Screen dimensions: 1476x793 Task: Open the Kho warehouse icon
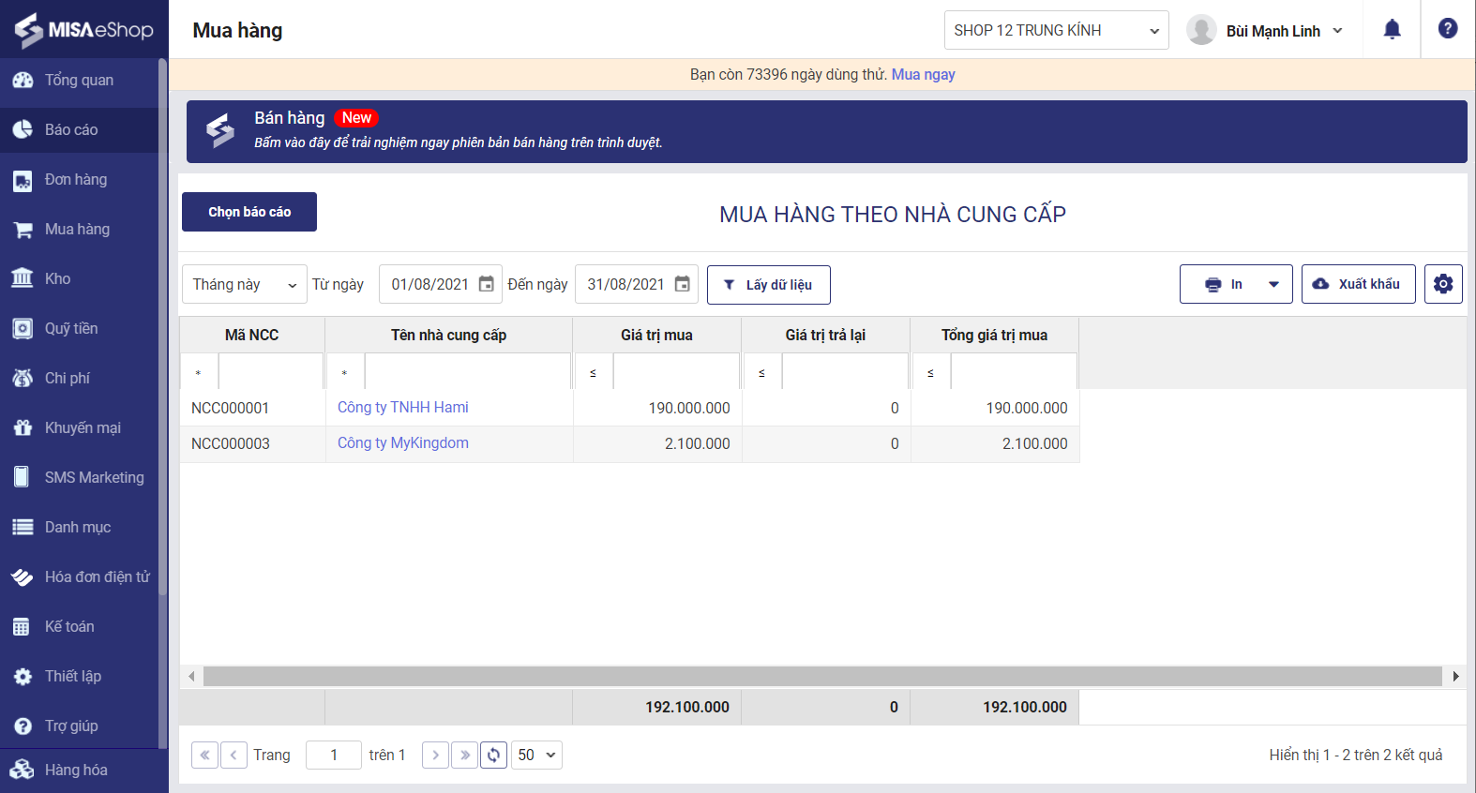click(x=23, y=278)
